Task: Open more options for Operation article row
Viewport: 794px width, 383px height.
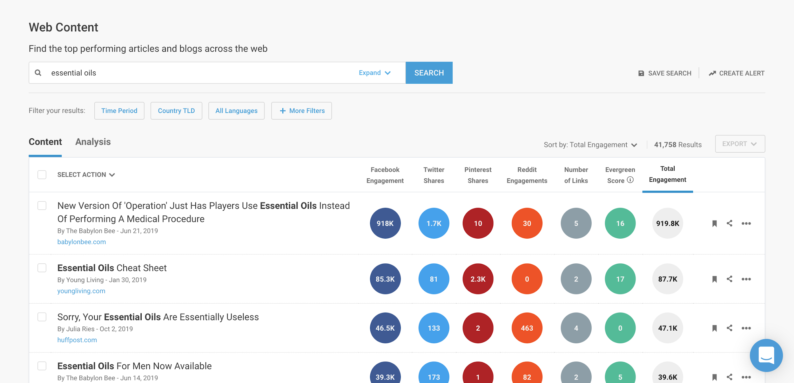Action: 746,223
